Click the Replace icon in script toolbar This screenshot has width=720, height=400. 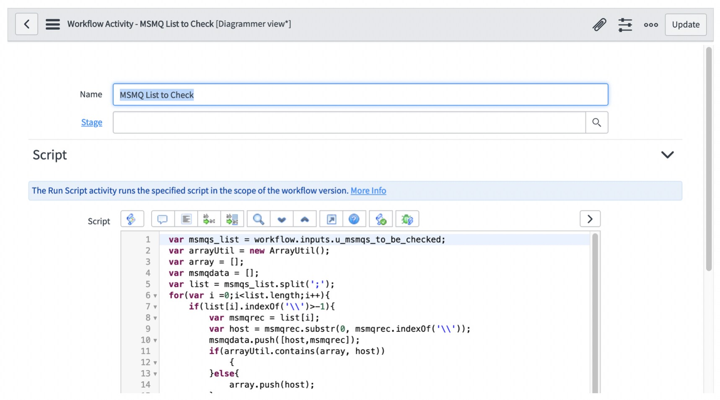pos(209,219)
